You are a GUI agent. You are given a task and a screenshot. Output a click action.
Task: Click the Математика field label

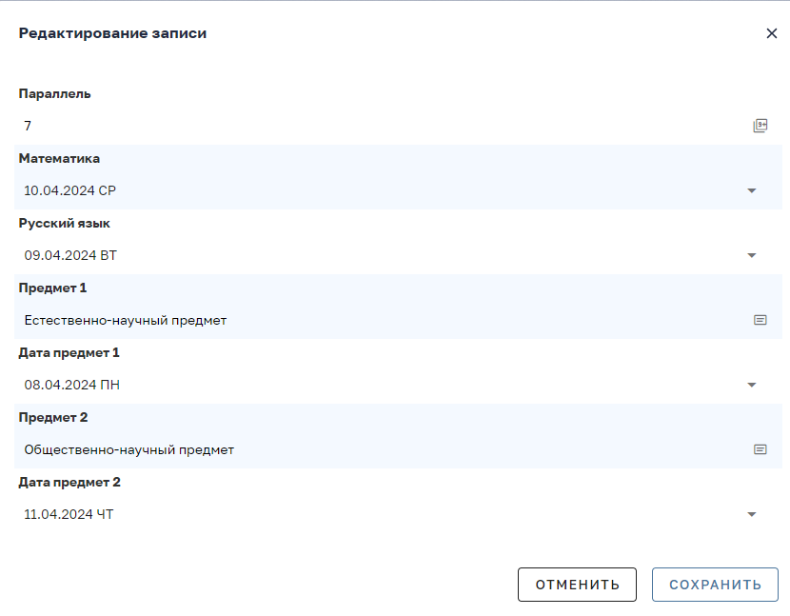[x=59, y=158]
